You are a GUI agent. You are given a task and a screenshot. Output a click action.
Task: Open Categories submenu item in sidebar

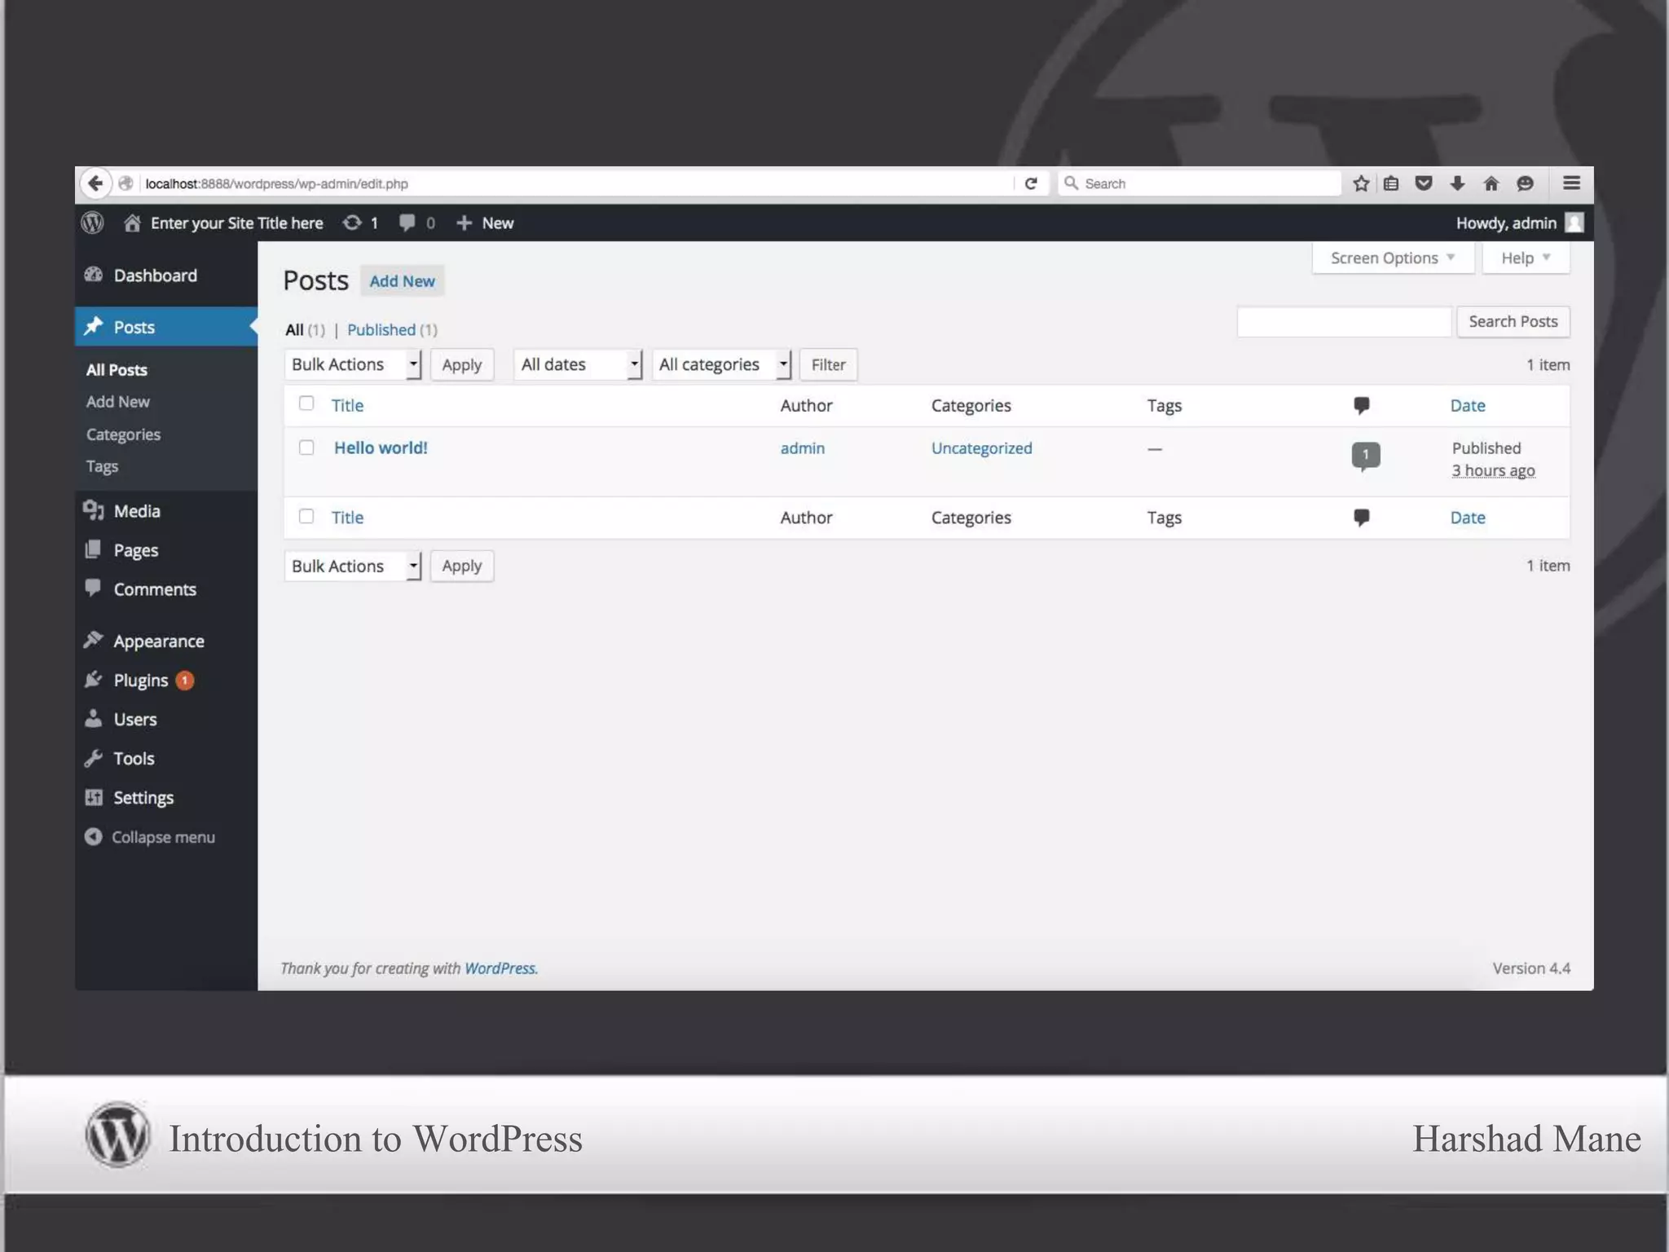click(x=123, y=434)
